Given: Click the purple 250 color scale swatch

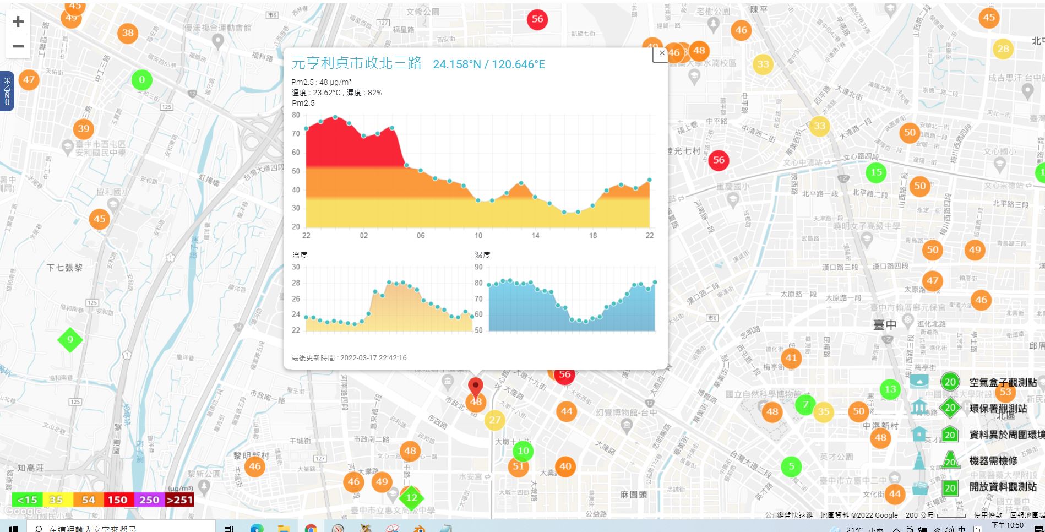Looking at the screenshot, I should coord(149,500).
